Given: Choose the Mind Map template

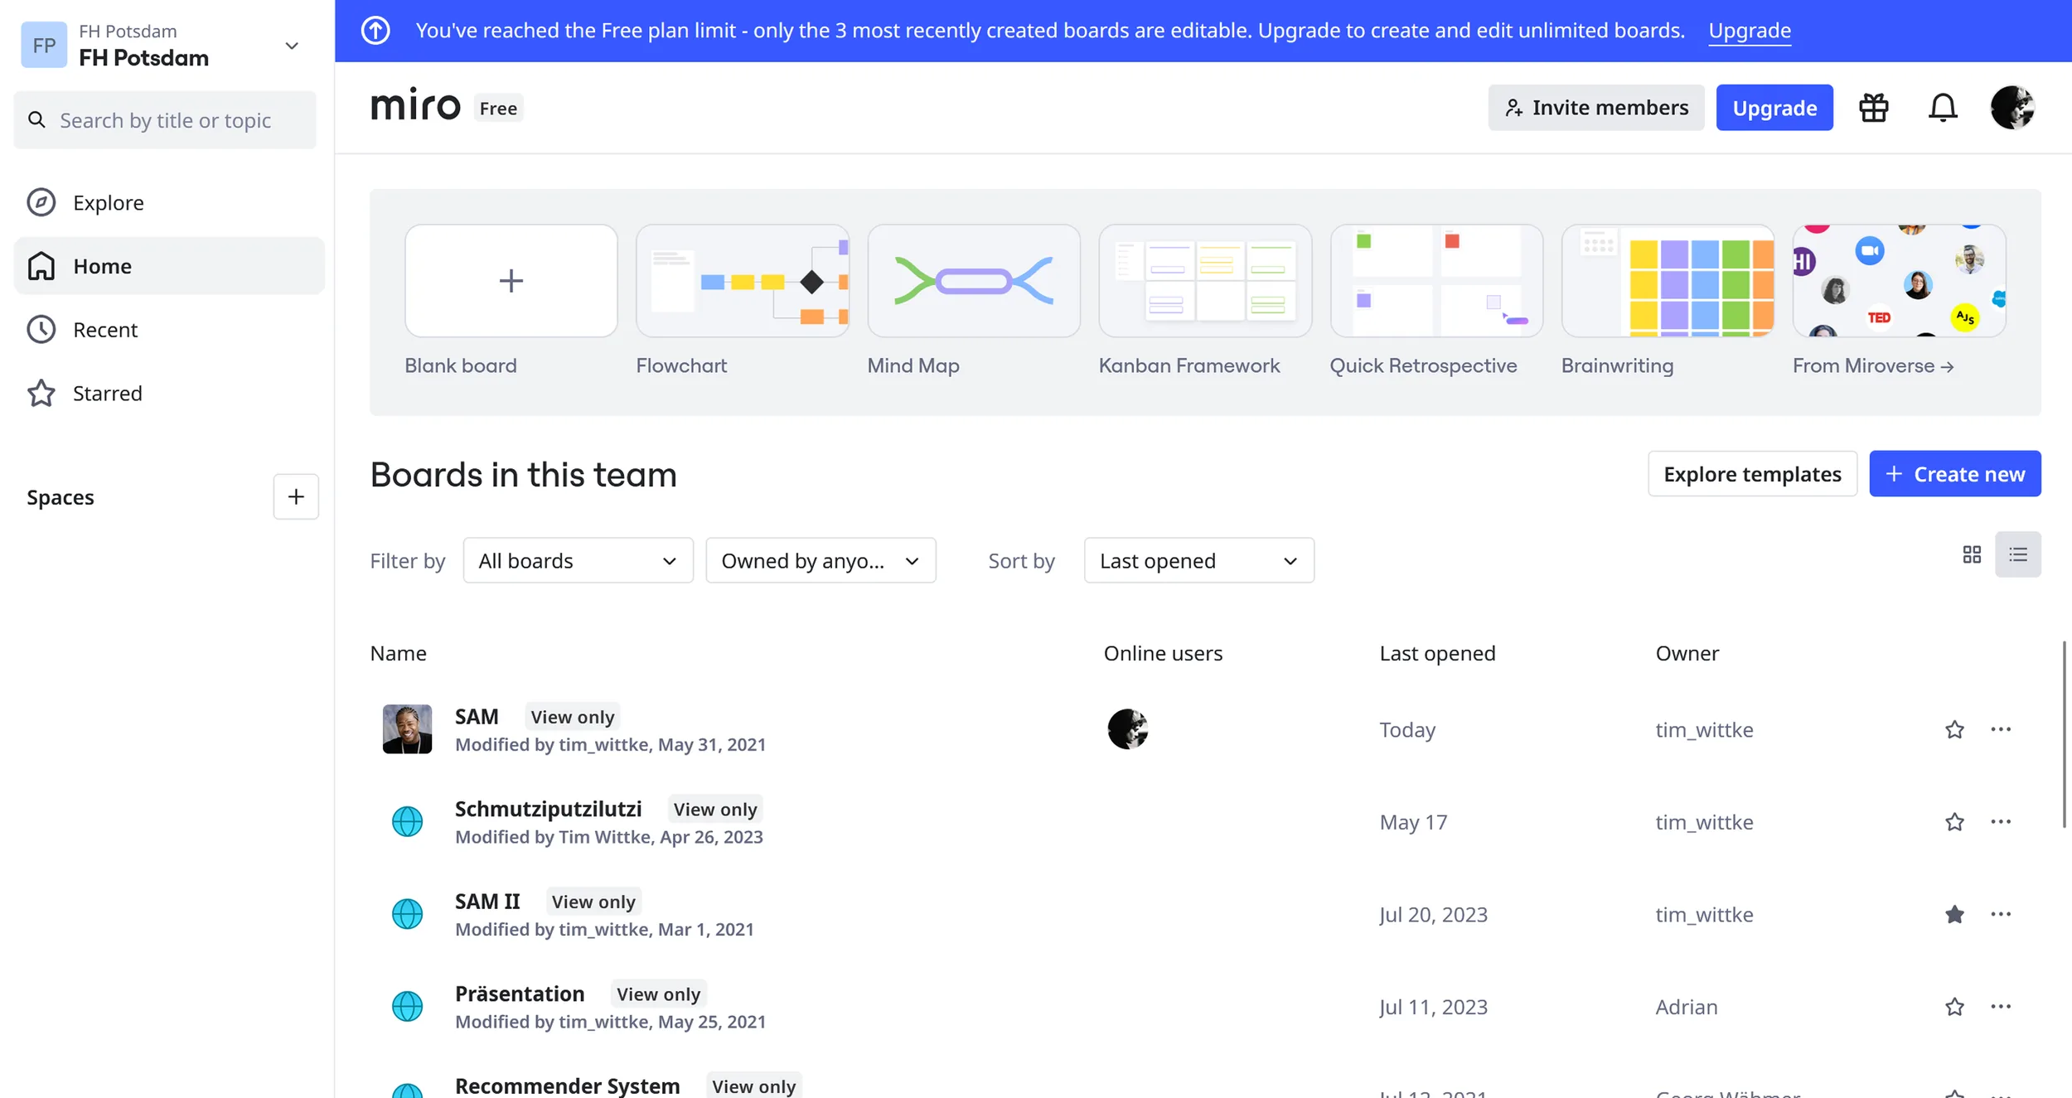Looking at the screenshot, I should (973, 281).
